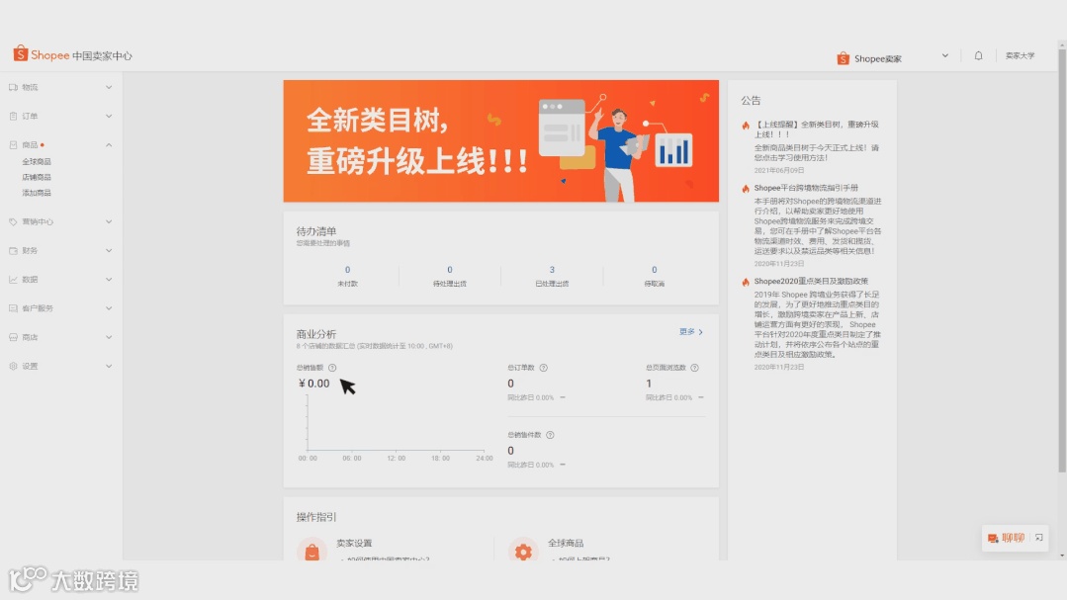Open 全球商品 submenu item in sidebar

point(36,162)
